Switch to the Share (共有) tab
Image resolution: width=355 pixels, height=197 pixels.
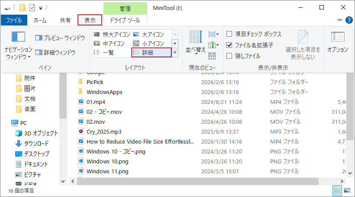pos(65,20)
